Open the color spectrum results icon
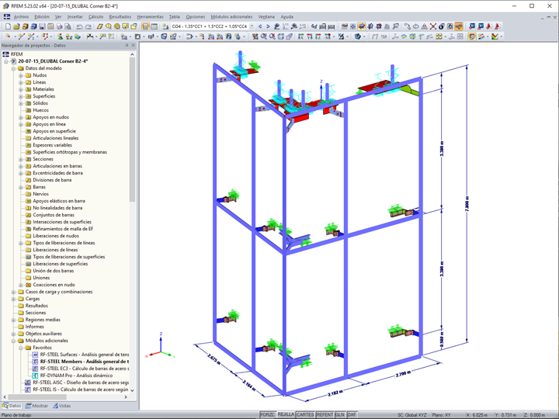Screen dimensions: 559x419 click(x=495, y=36)
